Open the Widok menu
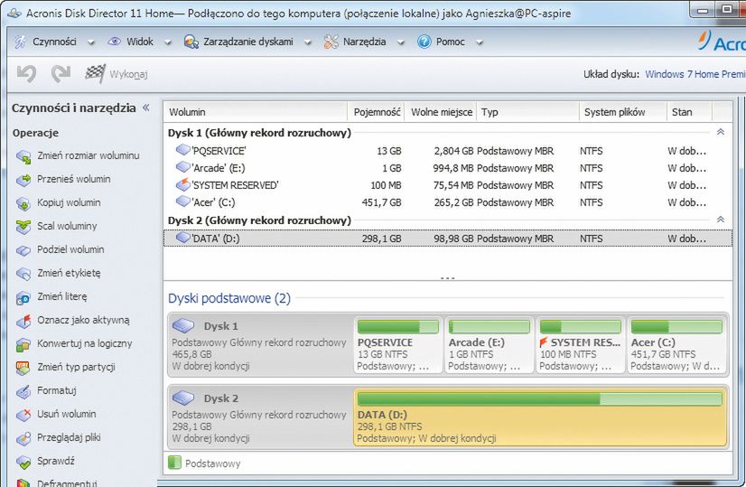Screen dimensions: 746x487 tap(140, 42)
